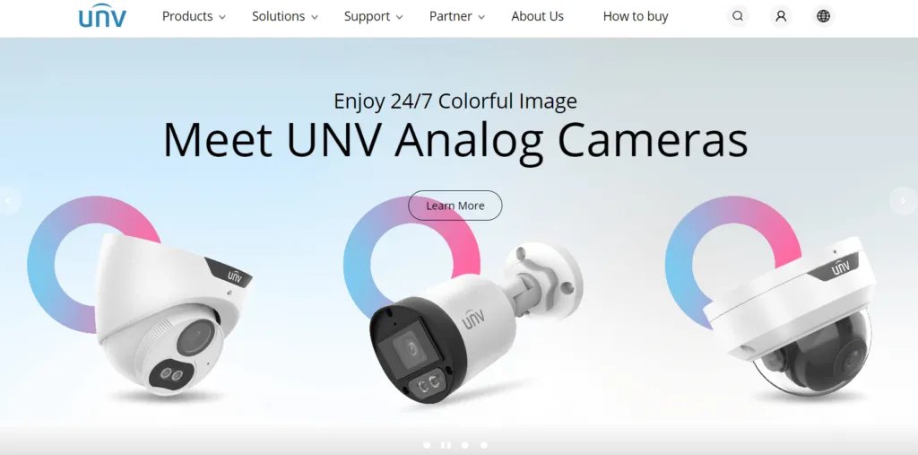Screen dimensions: 918x455
Task: Expand the Products menu chevron
Action: point(222,18)
